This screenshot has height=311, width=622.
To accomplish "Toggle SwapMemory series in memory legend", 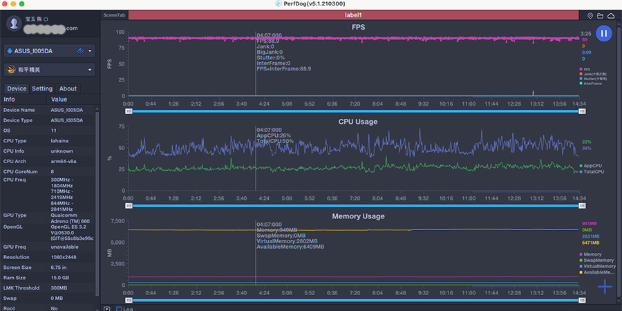I will point(596,261).
